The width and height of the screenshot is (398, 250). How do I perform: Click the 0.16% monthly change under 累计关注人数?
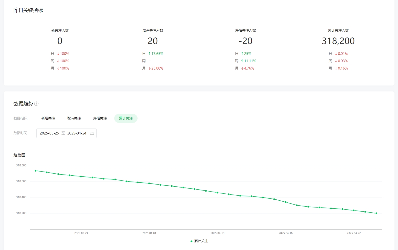coord(341,68)
